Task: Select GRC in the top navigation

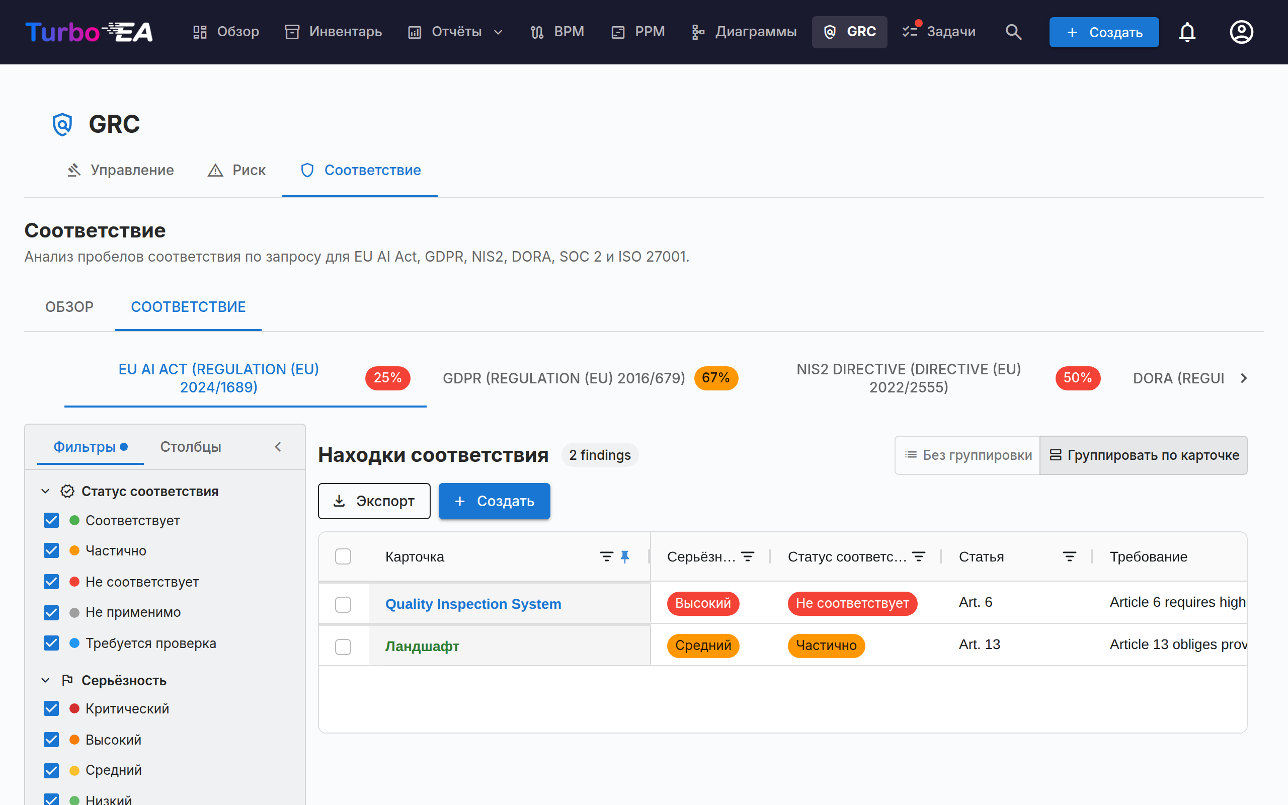Action: [x=849, y=32]
